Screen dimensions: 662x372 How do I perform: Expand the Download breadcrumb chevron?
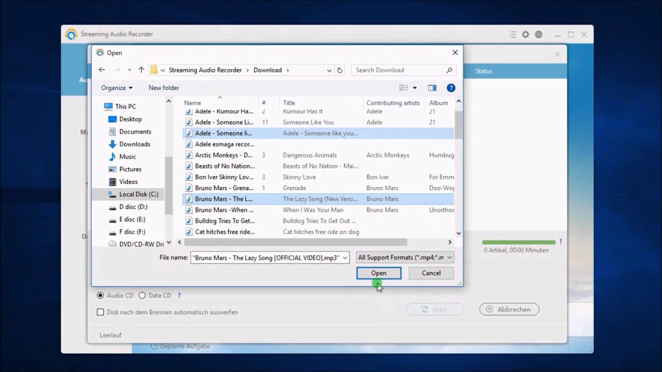click(288, 70)
